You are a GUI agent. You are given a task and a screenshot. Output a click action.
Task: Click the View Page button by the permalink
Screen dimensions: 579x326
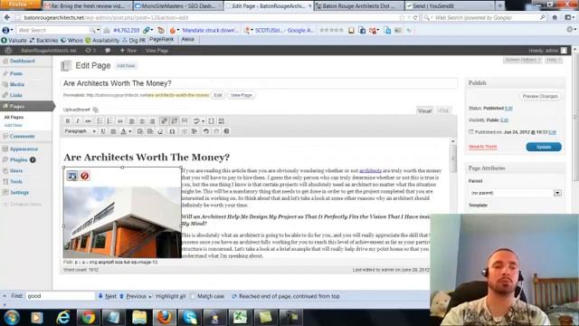point(242,95)
